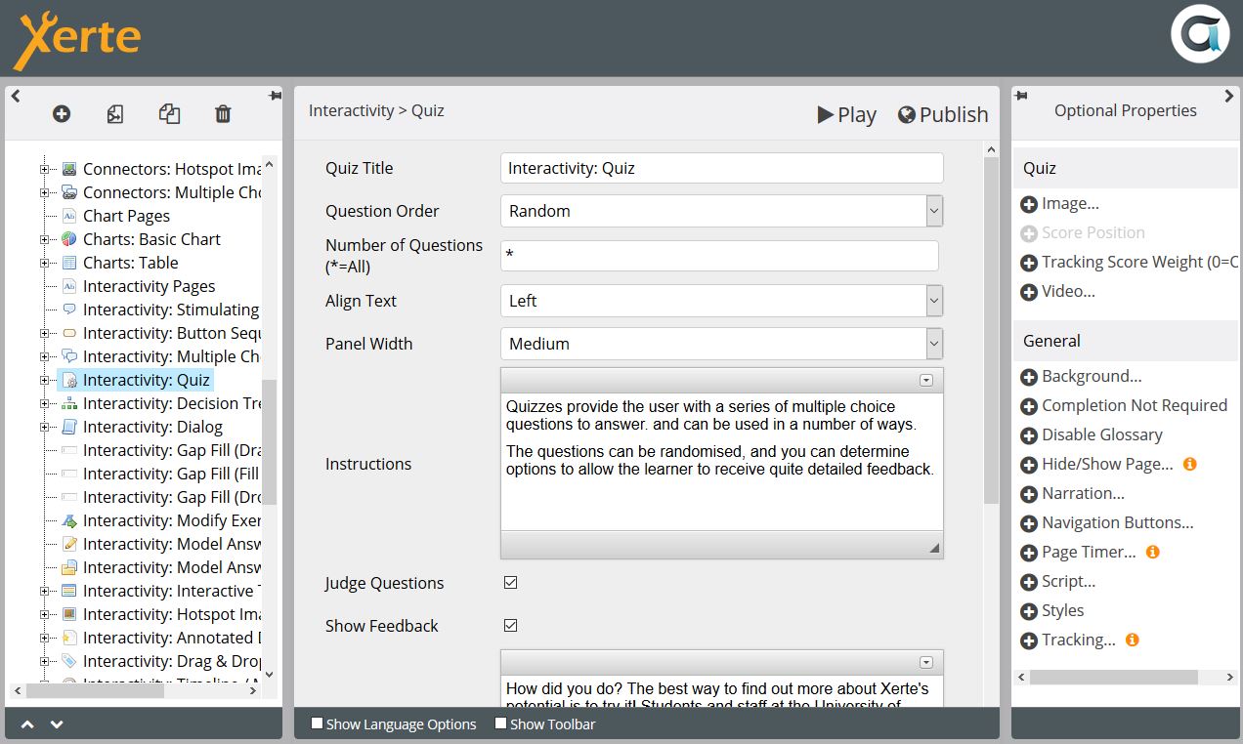This screenshot has height=744, width=1243.
Task: Expand the Charts: Table tree node
Action: 44,263
